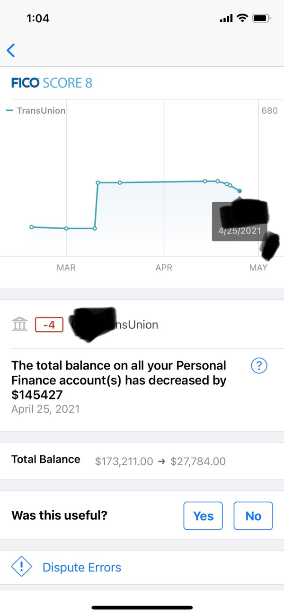Tap the TransUnion chart legend
This screenshot has width=284, height=615.
click(x=38, y=111)
